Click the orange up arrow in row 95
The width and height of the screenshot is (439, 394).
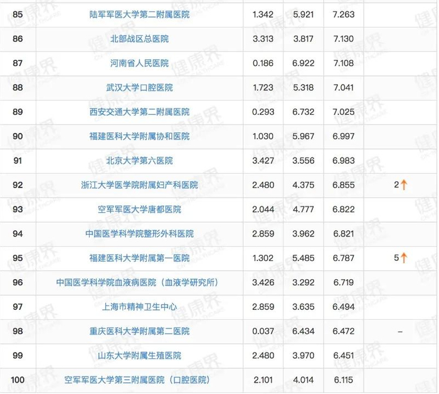pyautogui.click(x=404, y=258)
